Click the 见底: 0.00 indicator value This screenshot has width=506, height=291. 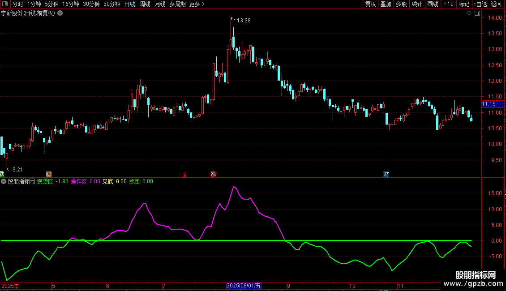[x=115, y=181]
